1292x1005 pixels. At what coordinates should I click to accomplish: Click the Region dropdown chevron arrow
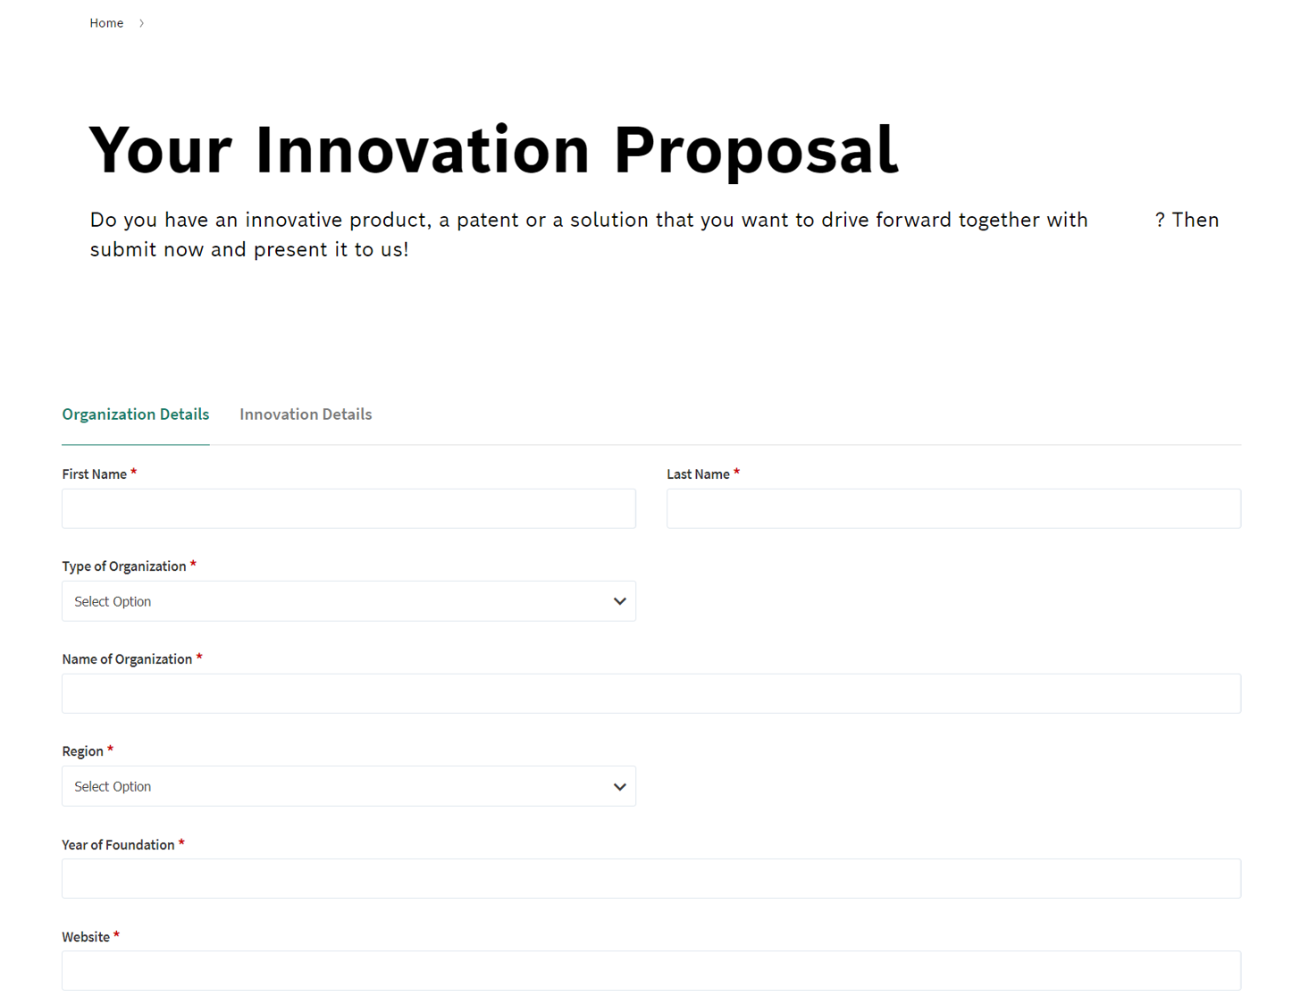[x=619, y=787]
